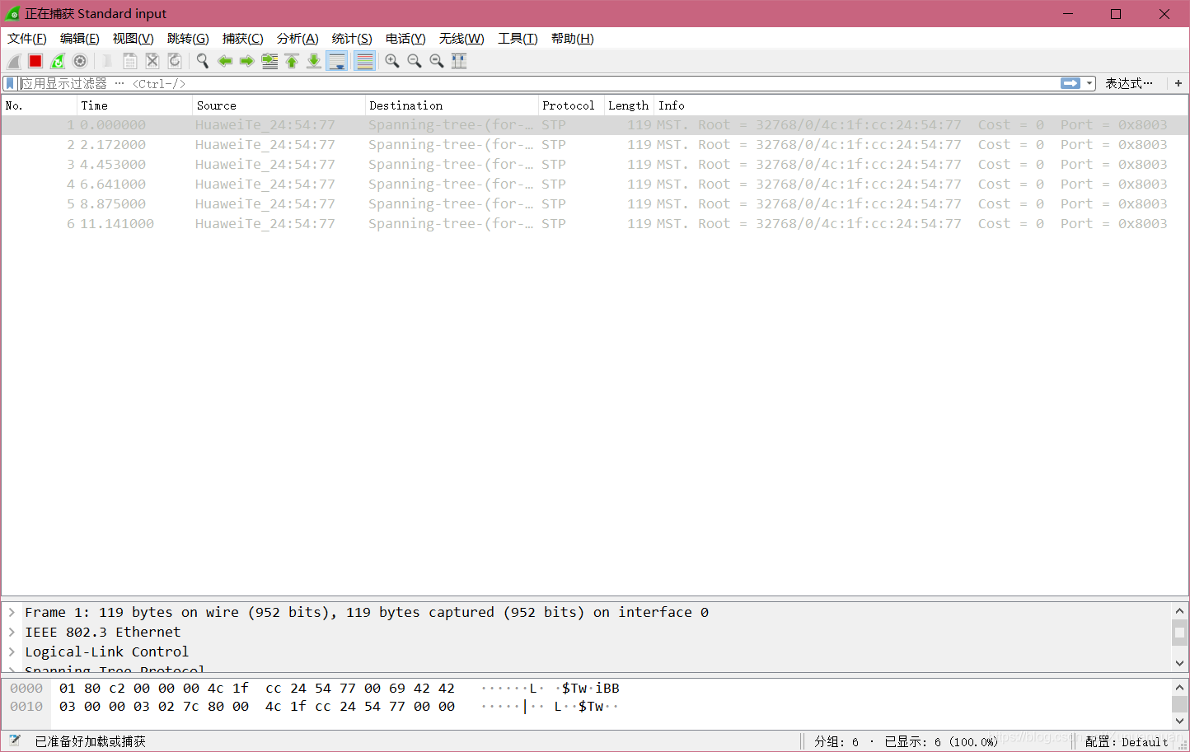Click the start capture shark fin icon

(x=14, y=61)
